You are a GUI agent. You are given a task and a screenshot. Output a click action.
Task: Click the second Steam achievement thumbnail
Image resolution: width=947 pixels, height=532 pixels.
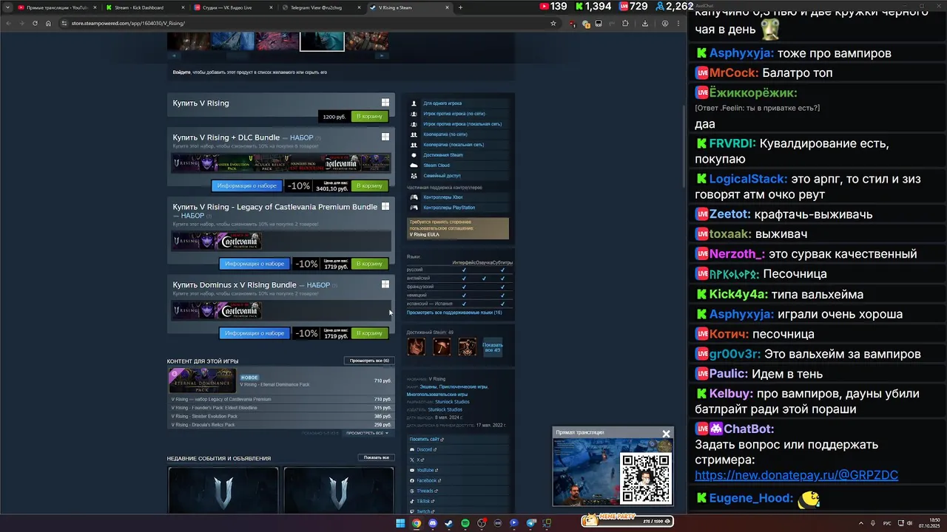(x=442, y=347)
